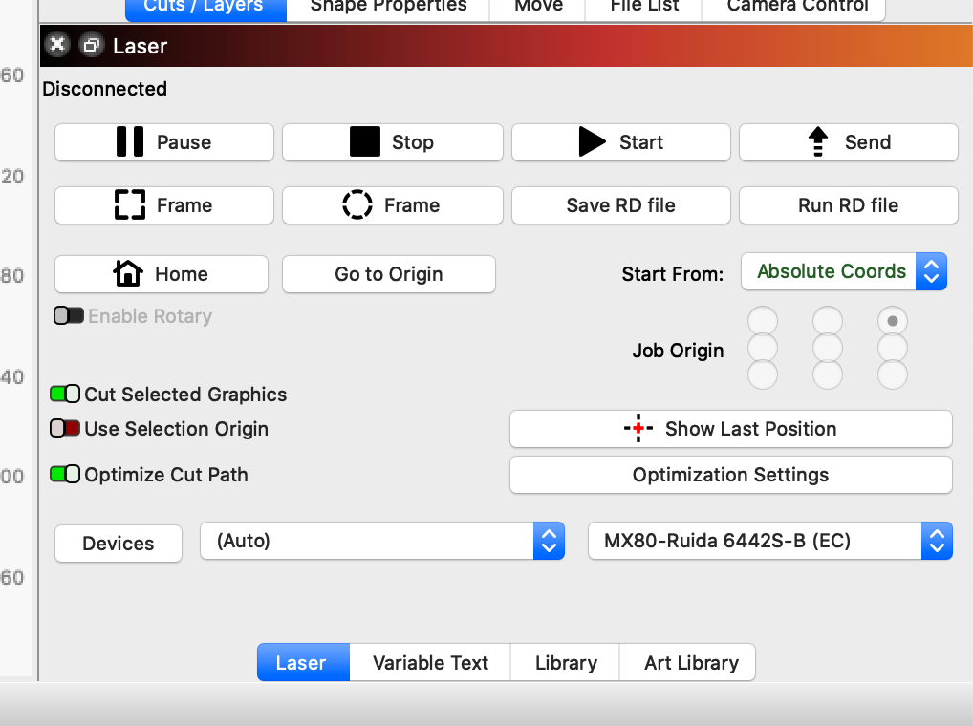Open the MX80-Ruida device dropdown

770,541
